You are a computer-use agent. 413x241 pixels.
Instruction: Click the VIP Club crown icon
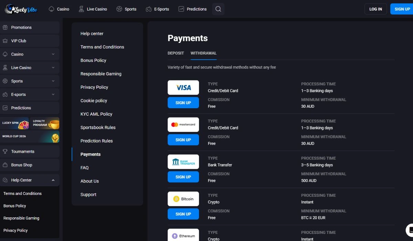5,41
